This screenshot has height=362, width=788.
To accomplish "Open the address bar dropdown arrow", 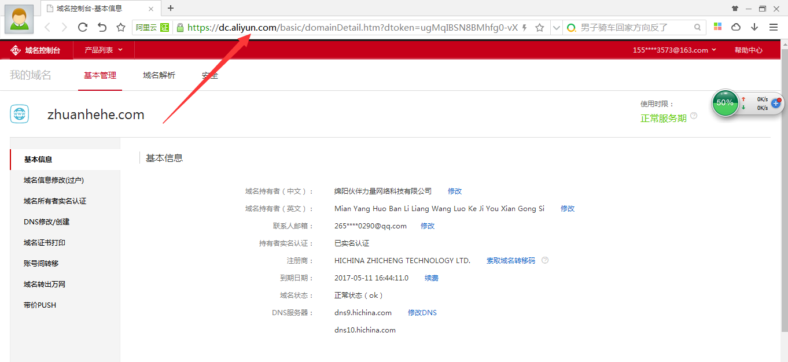I will tap(556, 28).
